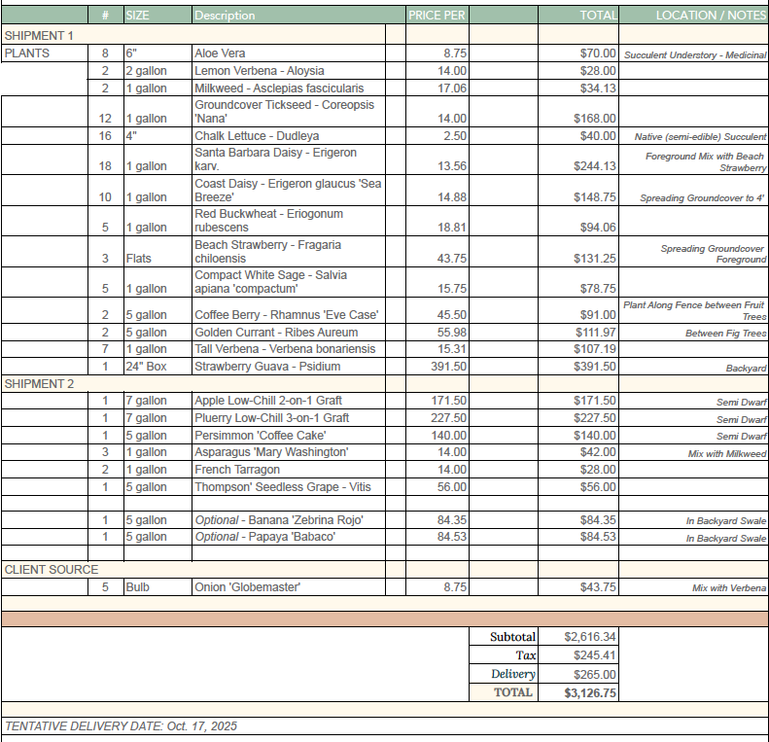Click the Subtotal value $2,616.34
This screenshot has height=742, width=769.
[x=589, y=637]
